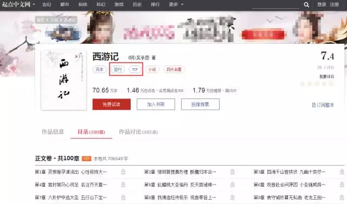Click the 加入书架 button

coord(156,104)
